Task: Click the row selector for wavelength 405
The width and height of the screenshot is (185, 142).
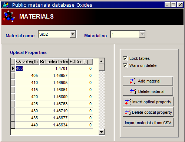Action: pos(13,75)
